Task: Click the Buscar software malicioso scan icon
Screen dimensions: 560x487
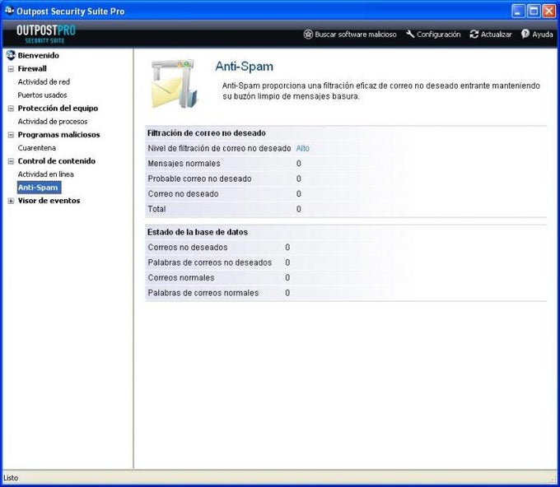Action: point(308,35)
